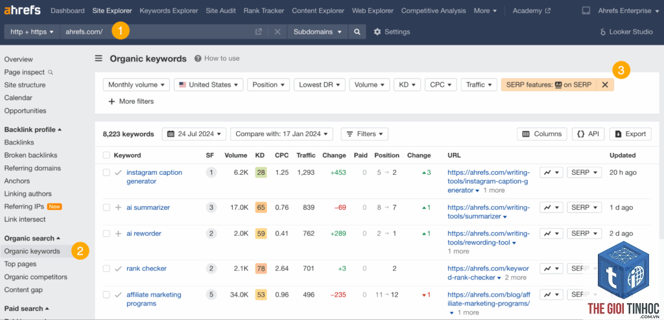Open URL in new tab icon
This screenshot has width=664, height=320.
258,32
